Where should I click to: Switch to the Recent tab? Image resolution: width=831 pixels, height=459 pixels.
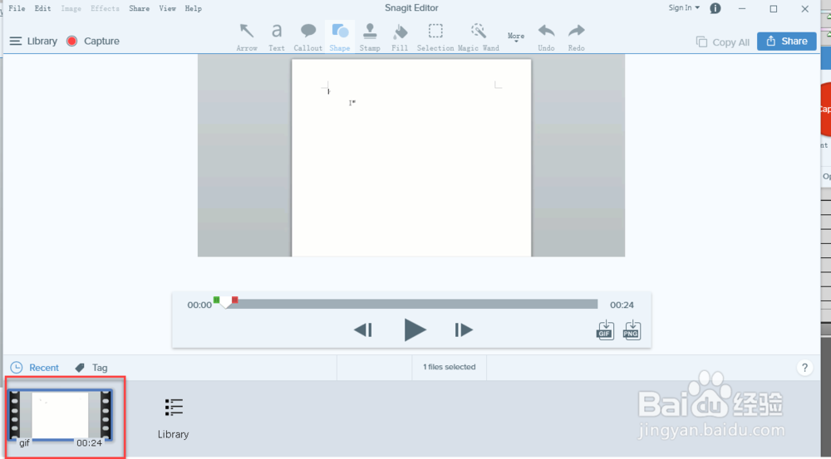point(34,368)
